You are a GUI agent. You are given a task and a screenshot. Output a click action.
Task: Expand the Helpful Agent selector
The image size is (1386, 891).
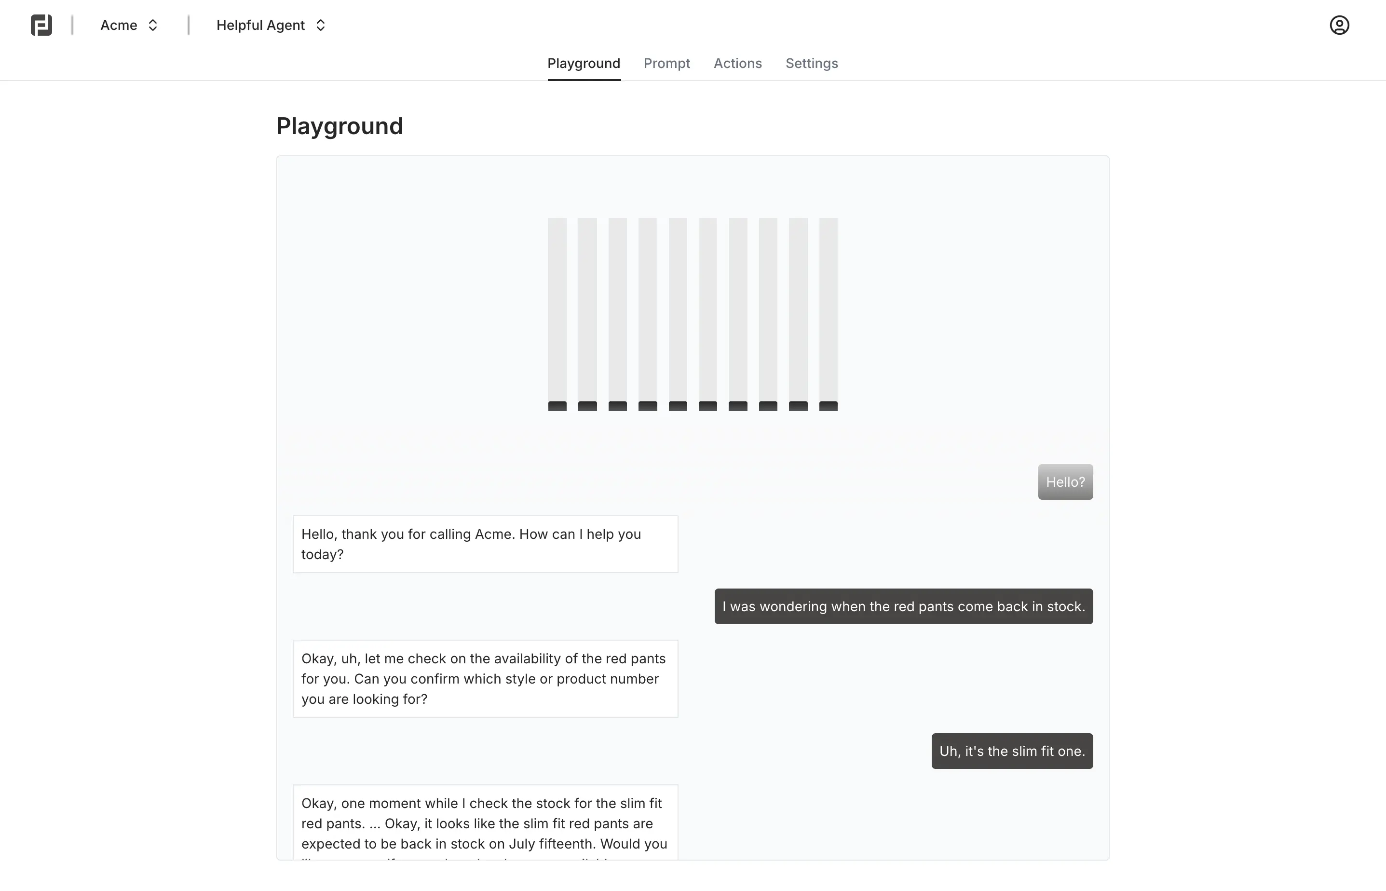click(x=271, y=26)
